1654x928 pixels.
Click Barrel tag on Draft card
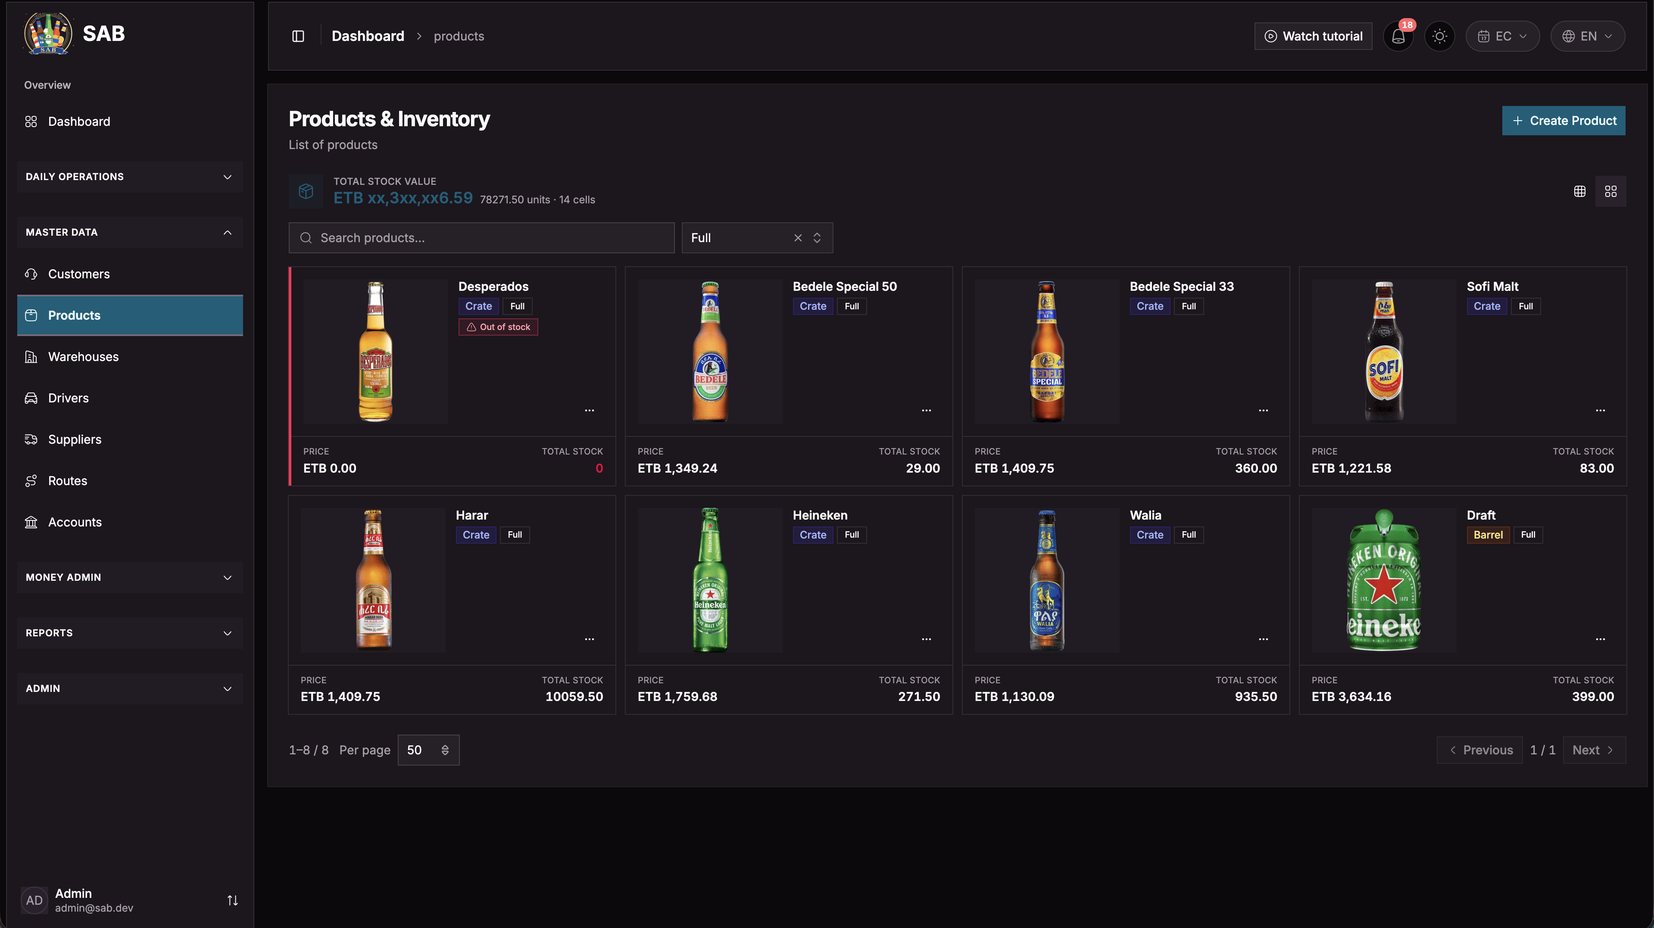point(1488,535)
